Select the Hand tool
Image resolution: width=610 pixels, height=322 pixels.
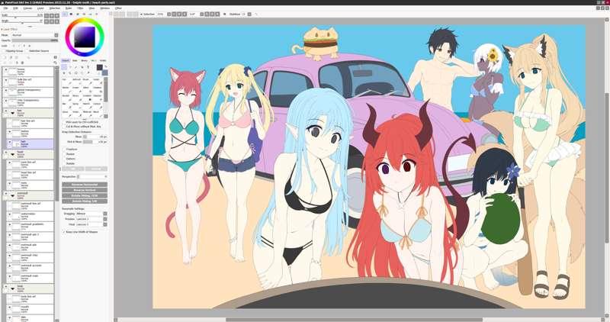(82, 72)
